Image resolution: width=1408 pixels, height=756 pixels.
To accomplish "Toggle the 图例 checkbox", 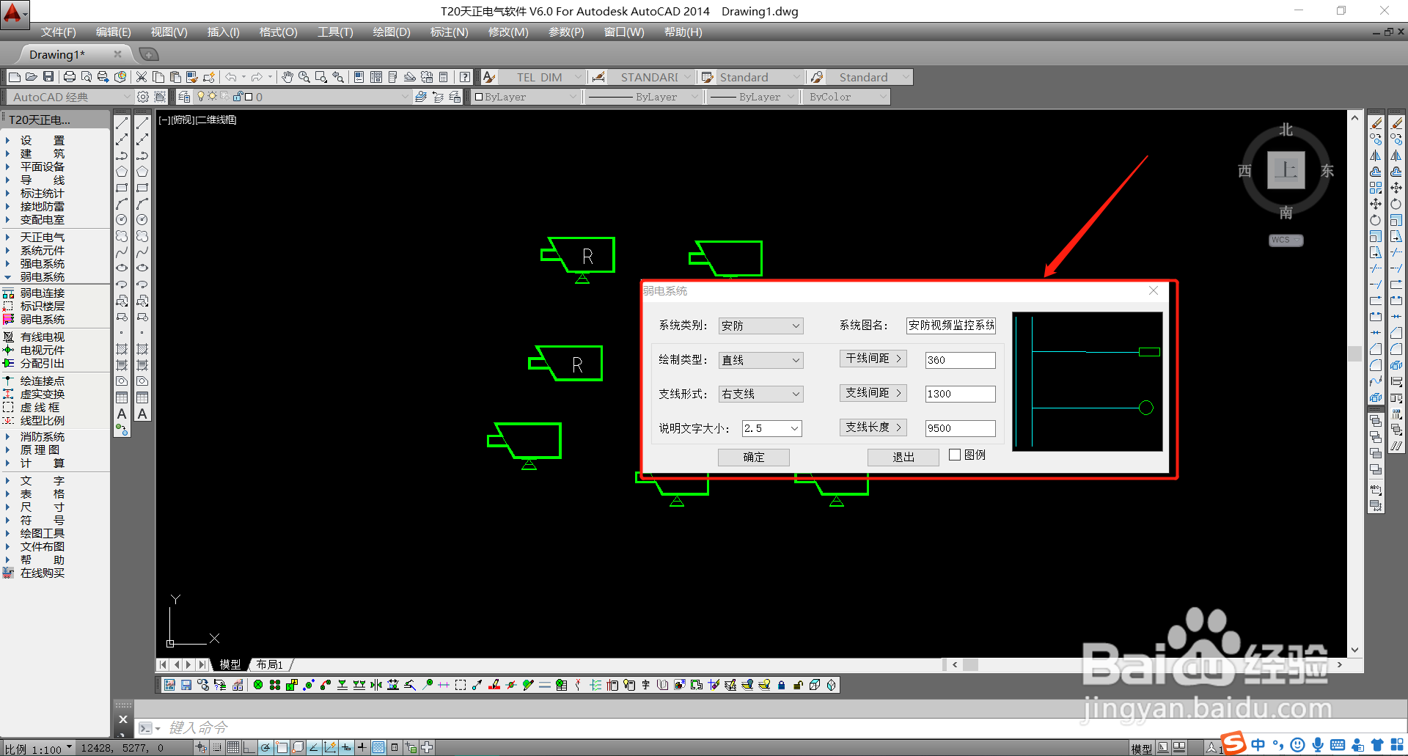I will coord(955,455).
